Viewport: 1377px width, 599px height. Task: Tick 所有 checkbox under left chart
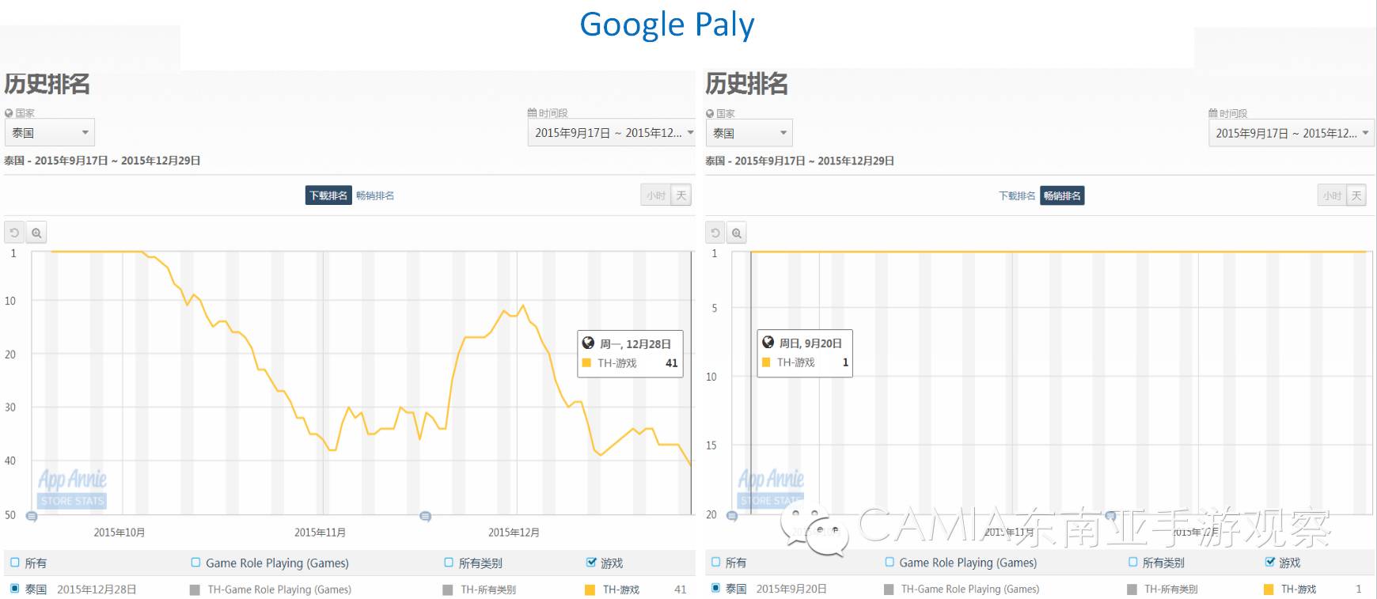click(14, 563)
